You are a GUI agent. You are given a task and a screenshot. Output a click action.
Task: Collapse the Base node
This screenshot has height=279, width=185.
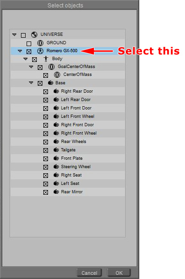click(31, 83)
